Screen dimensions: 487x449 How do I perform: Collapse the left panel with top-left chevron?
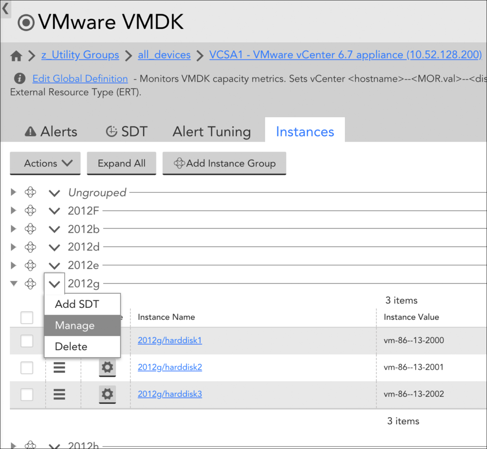pos(5,8)
